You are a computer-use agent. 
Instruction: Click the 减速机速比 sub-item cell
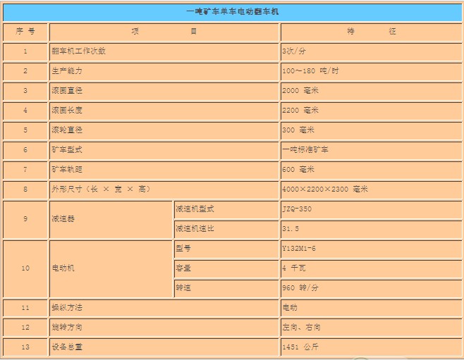point(195,229)
